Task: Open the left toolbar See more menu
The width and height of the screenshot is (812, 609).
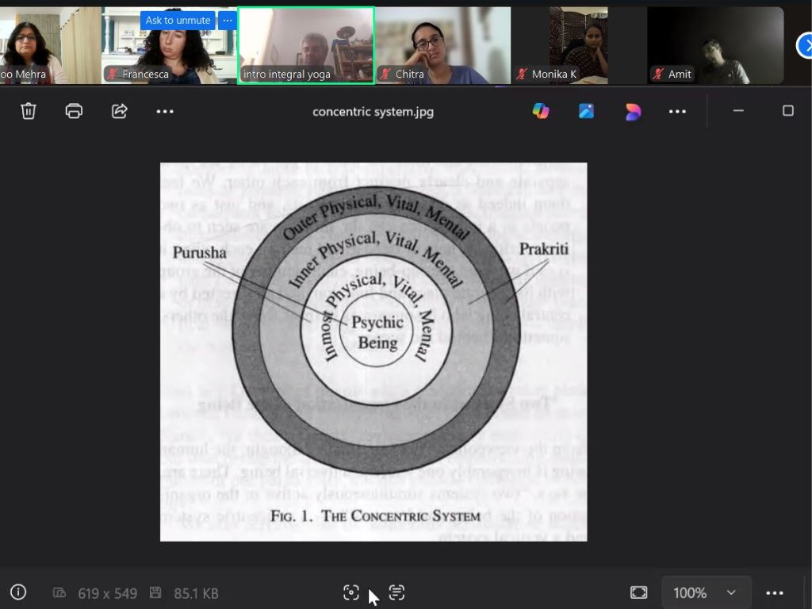Action: (165, 111)
